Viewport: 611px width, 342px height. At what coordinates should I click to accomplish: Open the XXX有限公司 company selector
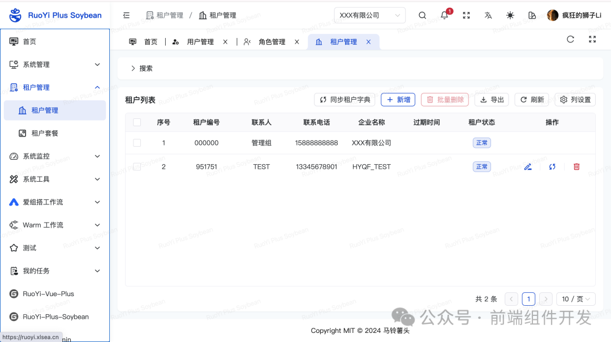369,15
